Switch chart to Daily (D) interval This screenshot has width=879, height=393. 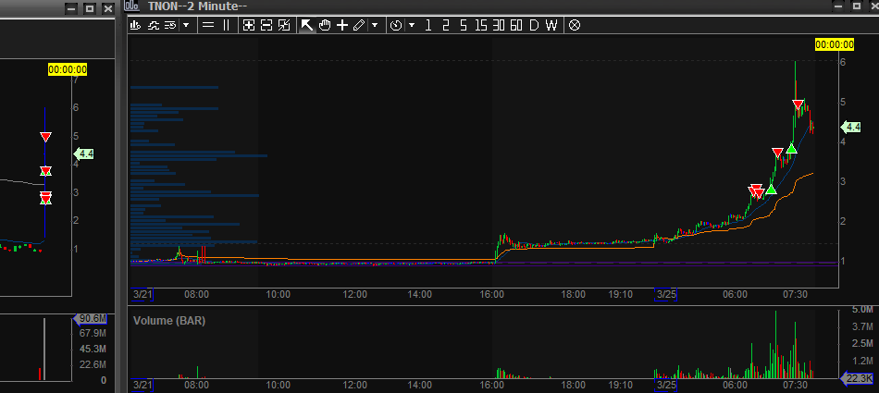pyautogui.click(x=534, y=25)
